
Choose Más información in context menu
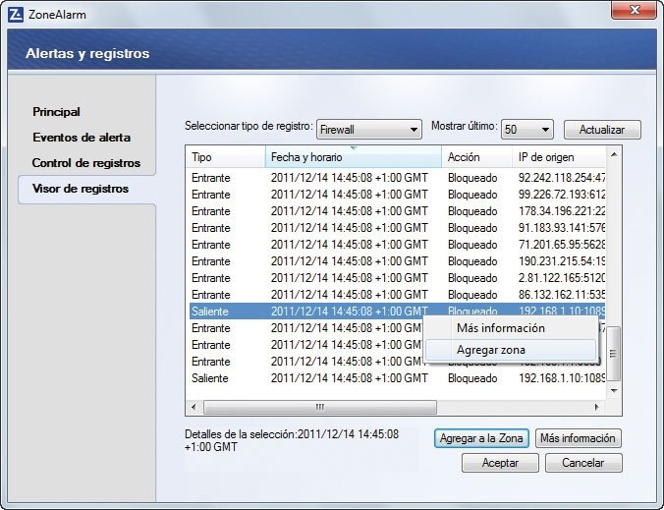pyautogui.click(x=511, y=328)
